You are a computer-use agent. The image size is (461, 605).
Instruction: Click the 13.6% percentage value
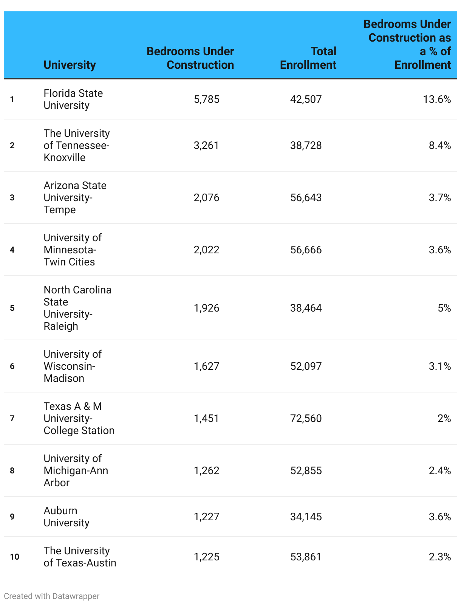437,99
